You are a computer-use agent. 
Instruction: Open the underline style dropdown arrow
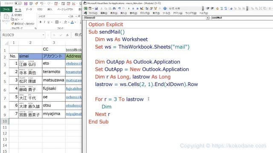click(52, 22)
